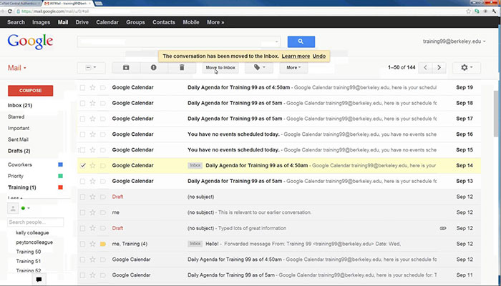This screenshot has width=501, height=286.
Task: Click the blue search magnifier button
Action: coord(301,41)
